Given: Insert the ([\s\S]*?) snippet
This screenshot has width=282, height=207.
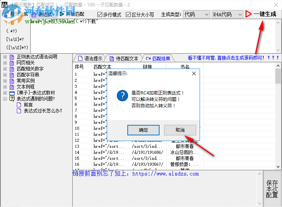Looking at the screenshot, I should tap(17, 48).
